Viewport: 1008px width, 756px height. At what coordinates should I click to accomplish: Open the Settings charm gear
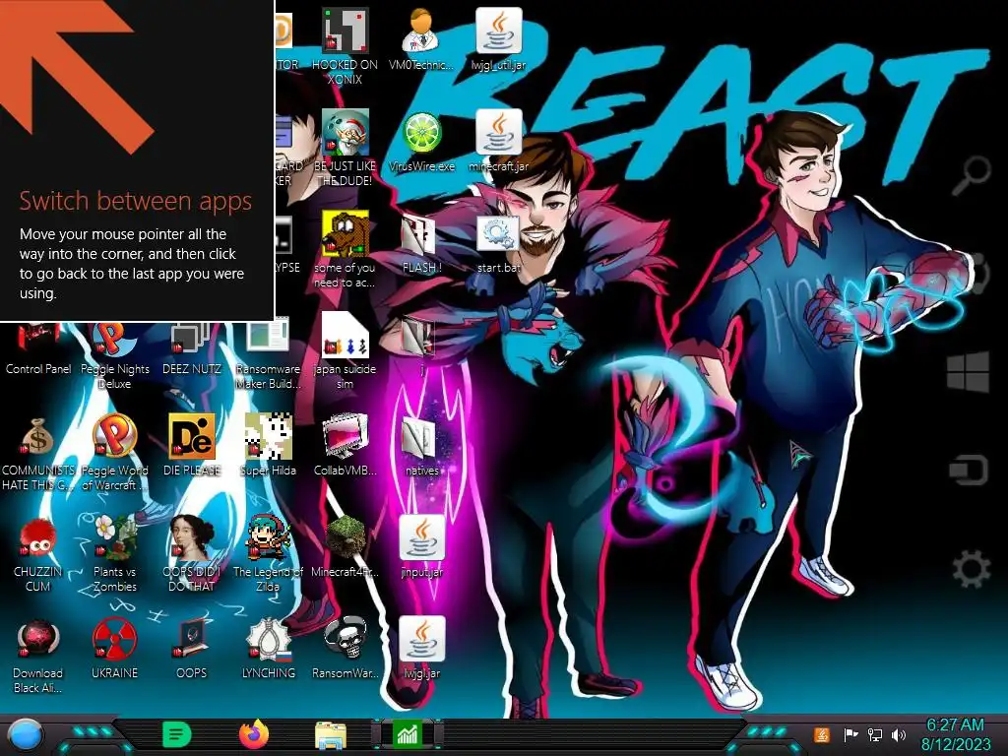(971, 569)
